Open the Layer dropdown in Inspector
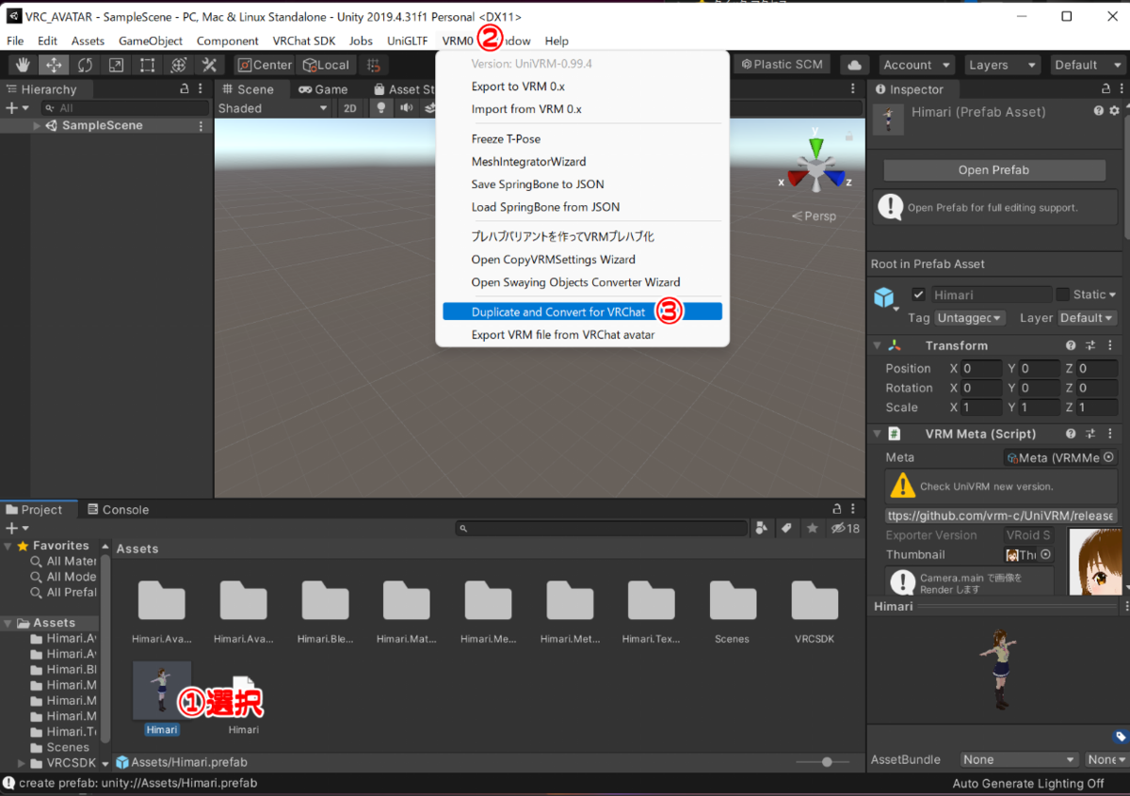The image size is (1130, 796). (x=1088, y=318)
